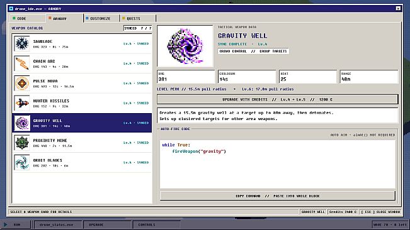Switch to the Armory tab
This screenshot has width=410, height=230.
(65, 18)
